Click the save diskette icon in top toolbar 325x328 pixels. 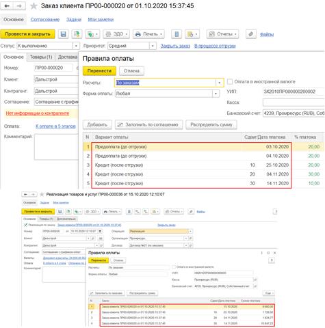click(x=63, y=34)
